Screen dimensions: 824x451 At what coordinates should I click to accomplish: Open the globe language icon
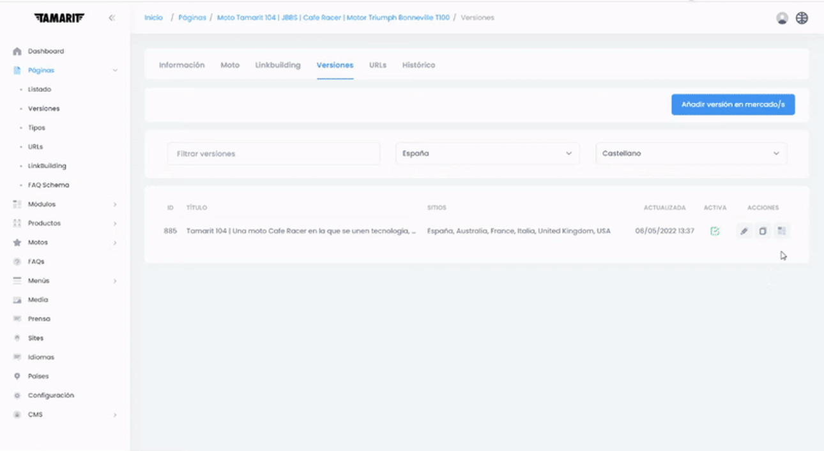[x=802, y=18]
